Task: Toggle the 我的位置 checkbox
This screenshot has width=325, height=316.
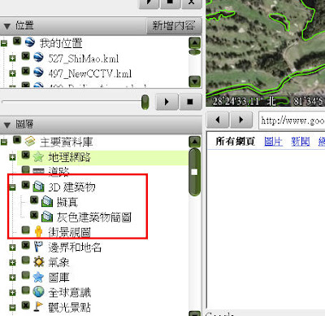Action: 17,42
